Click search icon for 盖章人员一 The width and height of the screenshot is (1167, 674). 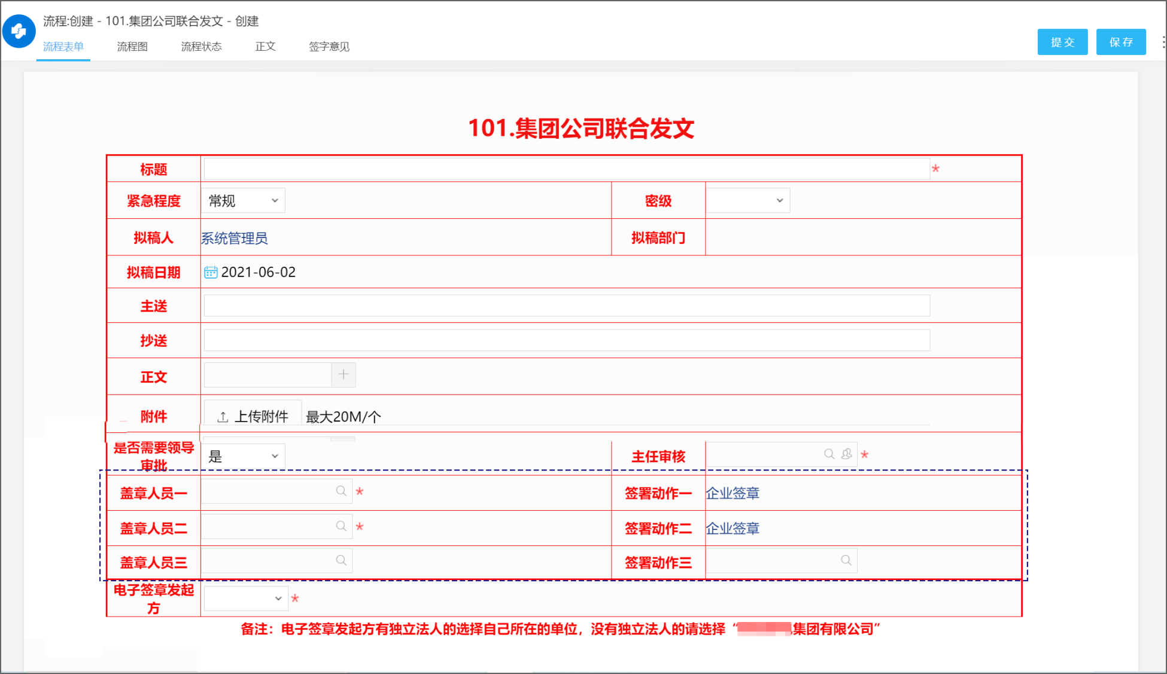point(341,491)
